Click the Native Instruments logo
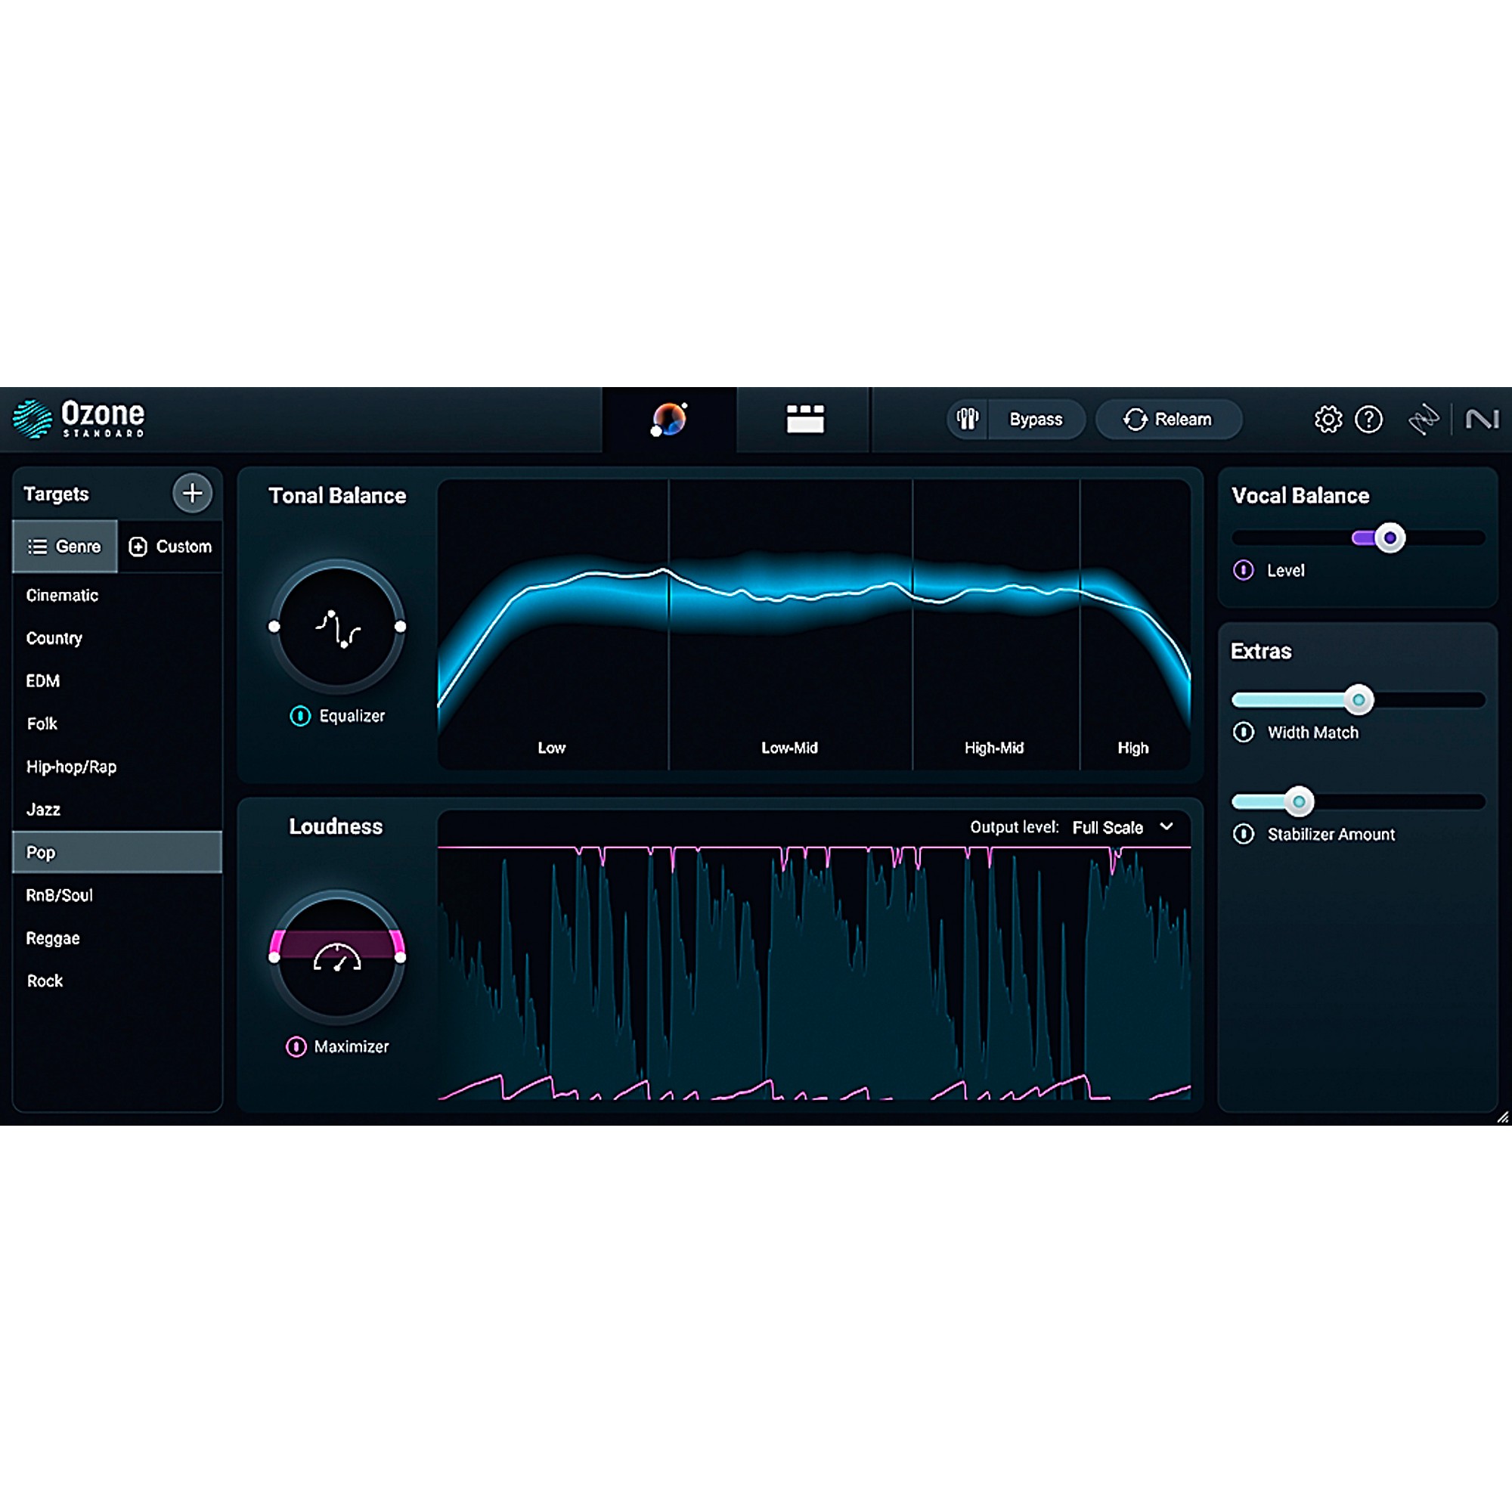The height and width of the screenshot is (1512, 1512). tap(1483, 420)
